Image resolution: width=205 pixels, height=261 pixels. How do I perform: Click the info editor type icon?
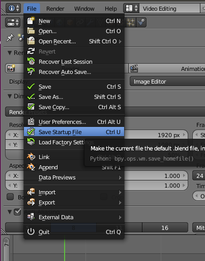click(13, 8)
